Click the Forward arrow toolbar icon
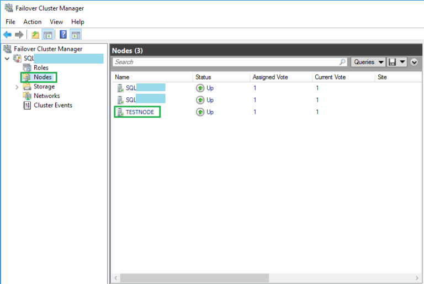 point(19,35)
